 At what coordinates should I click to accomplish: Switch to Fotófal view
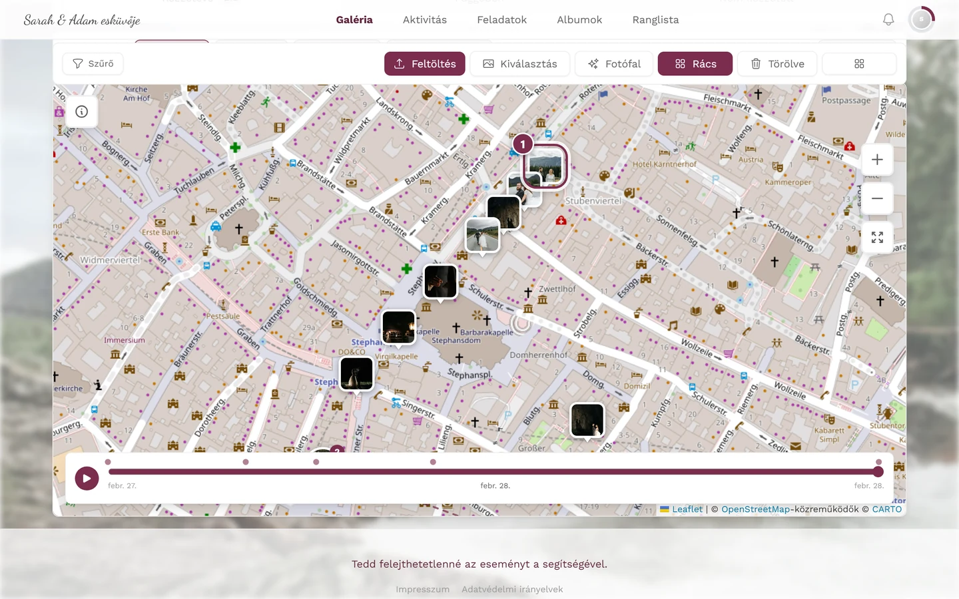614,64
